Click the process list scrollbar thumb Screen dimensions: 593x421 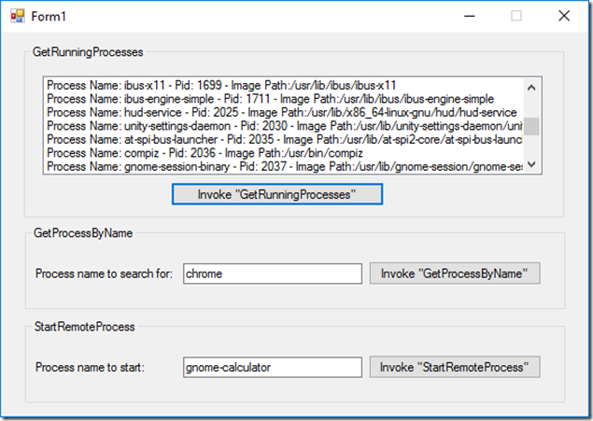(x=530, y=126)
